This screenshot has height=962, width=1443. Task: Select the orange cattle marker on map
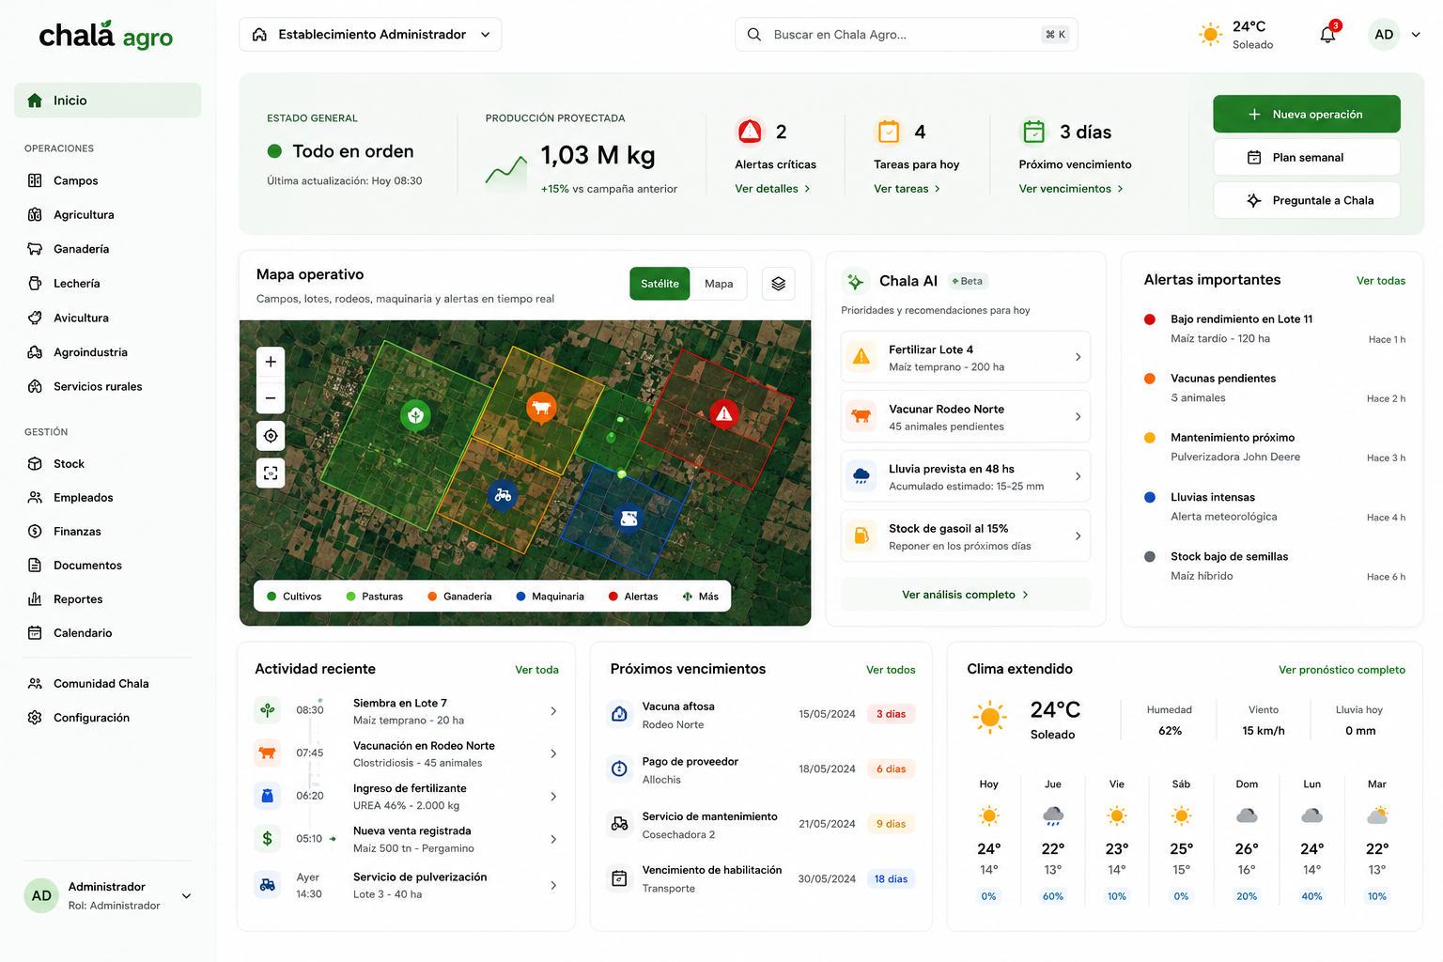540,408
